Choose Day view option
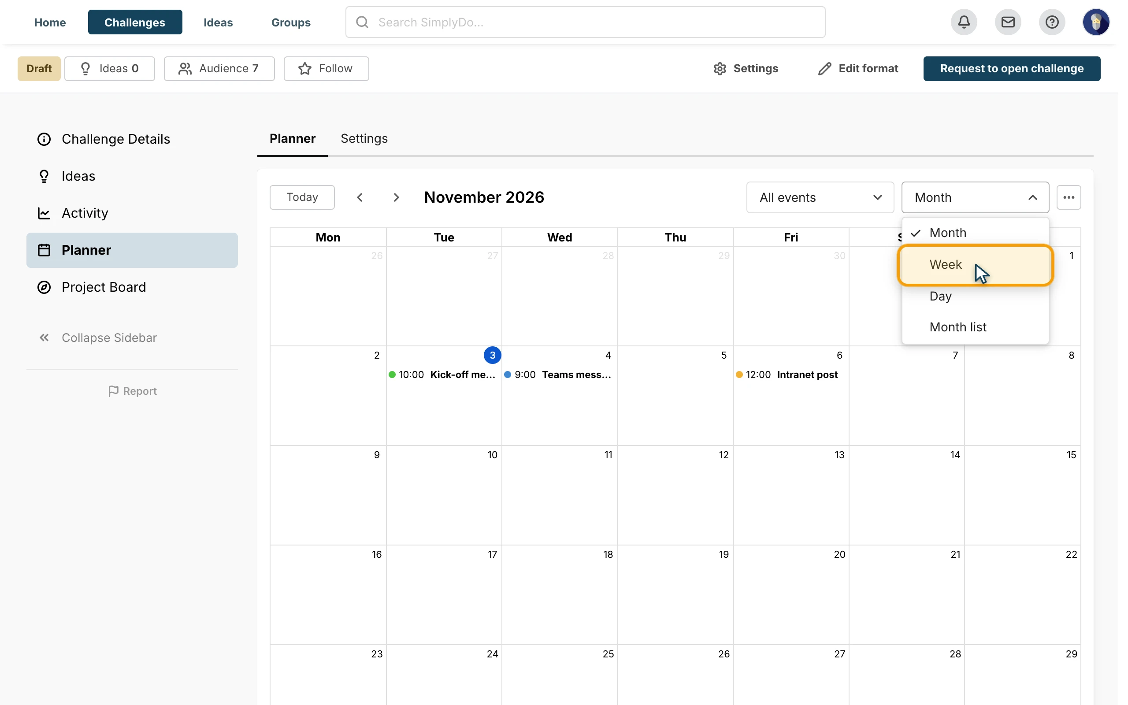 975,296
